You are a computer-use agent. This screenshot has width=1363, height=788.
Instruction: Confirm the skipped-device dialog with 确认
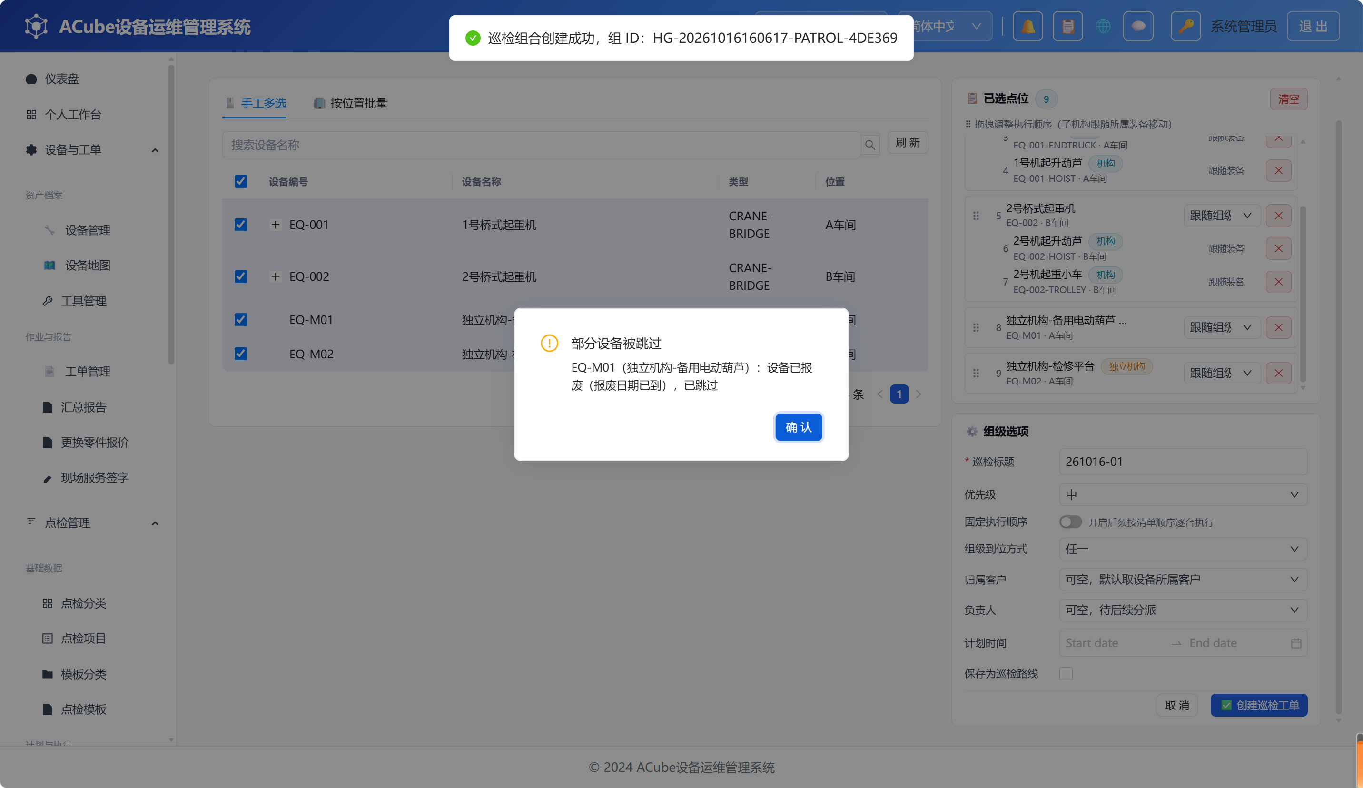pos(798,427)
